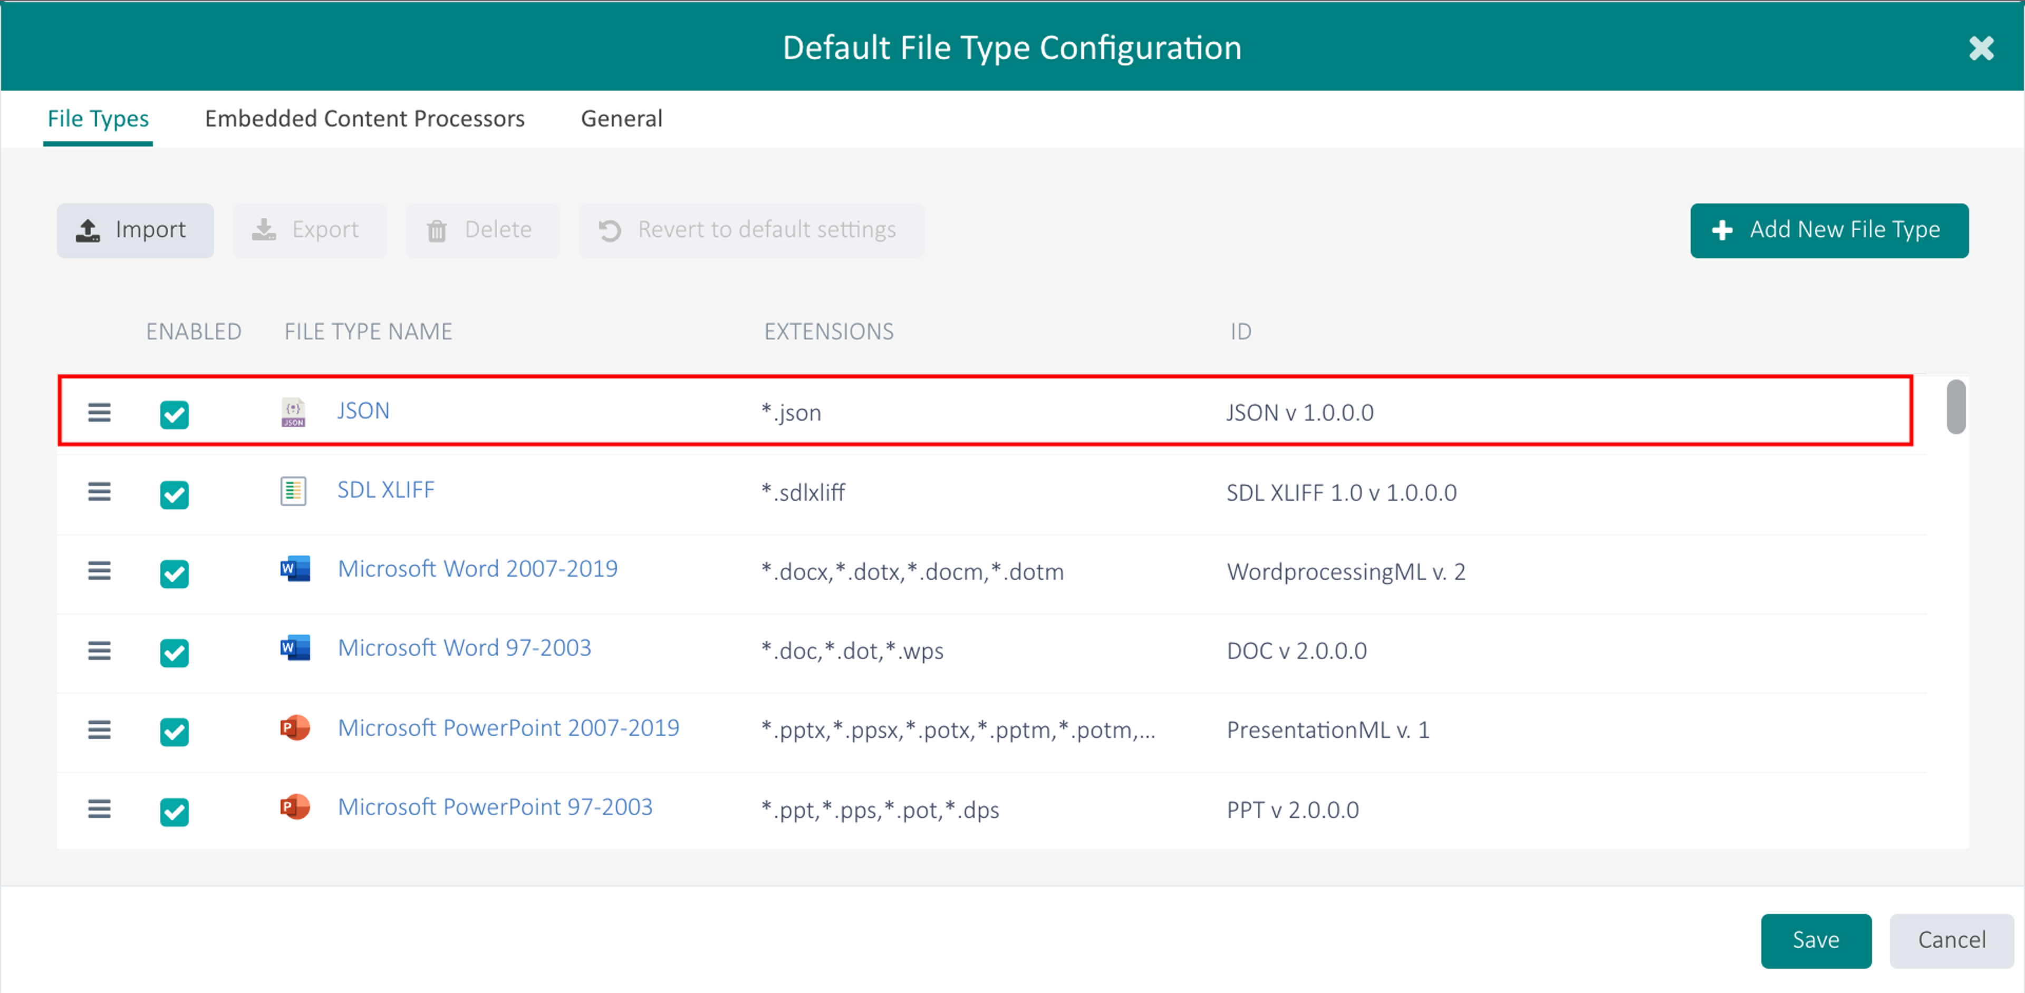The width and height of the screenshot is (2025, 993).
Task: Cancel the configuration dialog
Action: [x=1952, y=940]
